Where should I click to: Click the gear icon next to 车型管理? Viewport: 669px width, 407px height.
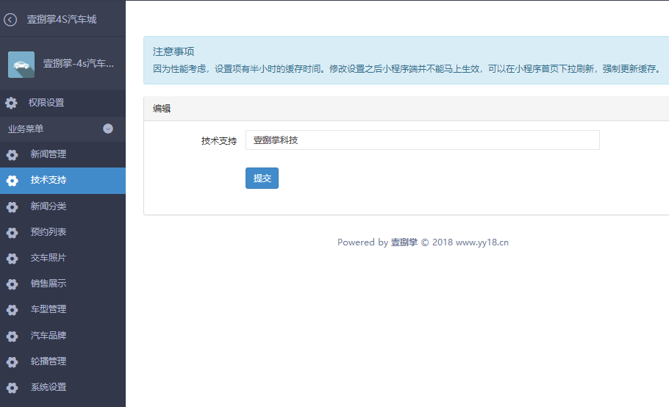coord(12,310)
